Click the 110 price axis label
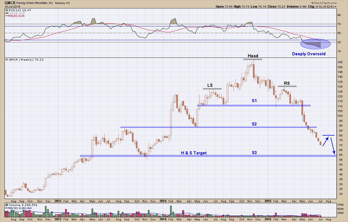Viewport: 348px width, 222px height. [x=340, y=106]
